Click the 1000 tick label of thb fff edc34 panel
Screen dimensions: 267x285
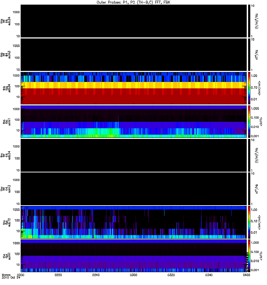[16, 12]
